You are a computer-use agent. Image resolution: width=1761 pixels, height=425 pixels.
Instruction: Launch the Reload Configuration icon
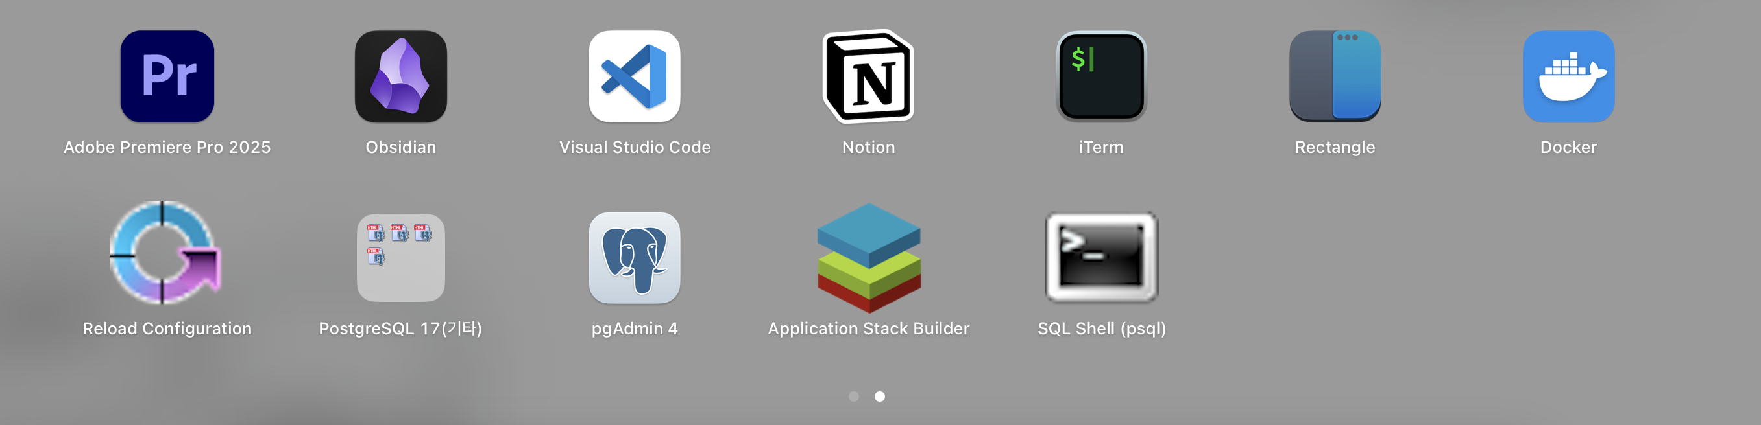coord(165,253)
